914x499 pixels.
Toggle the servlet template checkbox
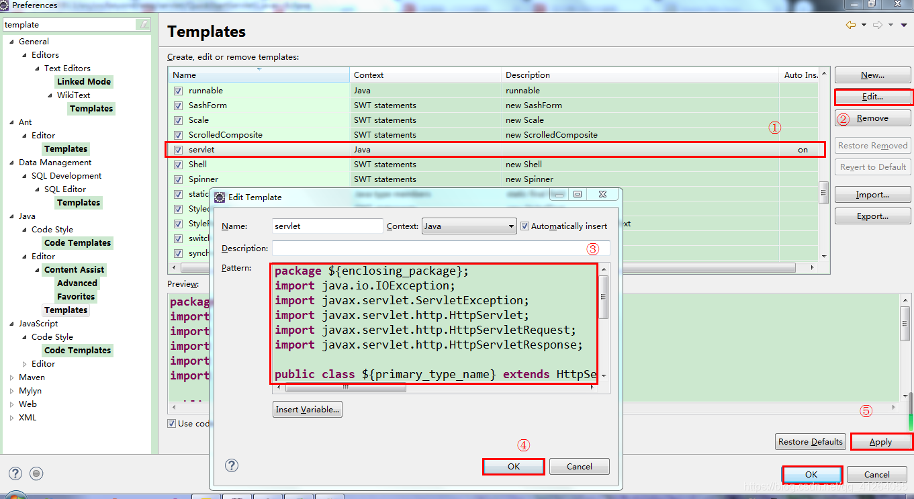click(x=178, y=150)
